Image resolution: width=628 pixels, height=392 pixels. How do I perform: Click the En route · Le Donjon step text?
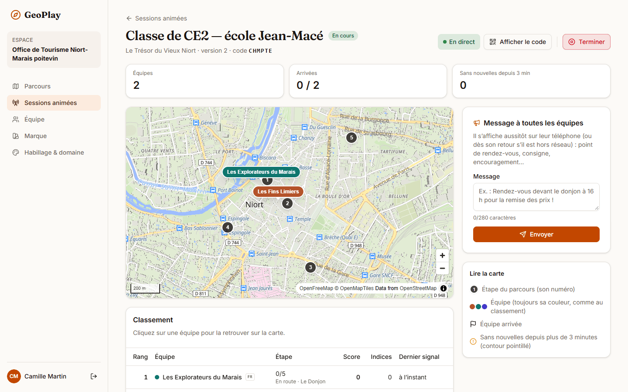(x=300, y=382)
